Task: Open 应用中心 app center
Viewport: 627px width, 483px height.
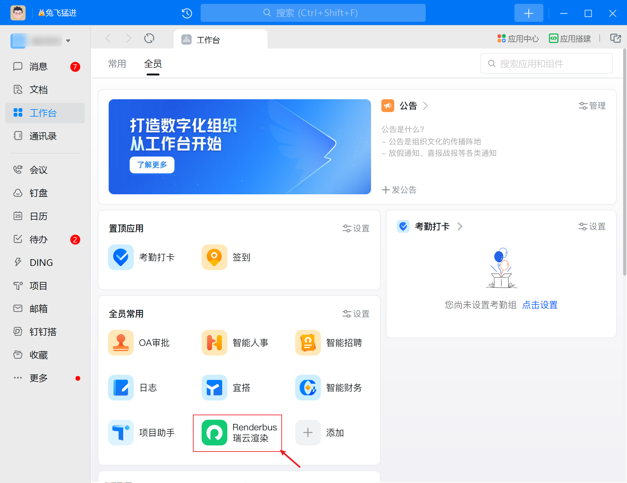Action: pos(518,39)
